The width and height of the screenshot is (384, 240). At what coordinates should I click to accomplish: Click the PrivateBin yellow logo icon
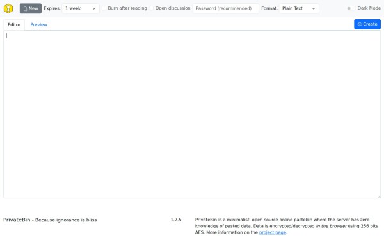pyautogui.click(x=8, y=8)
